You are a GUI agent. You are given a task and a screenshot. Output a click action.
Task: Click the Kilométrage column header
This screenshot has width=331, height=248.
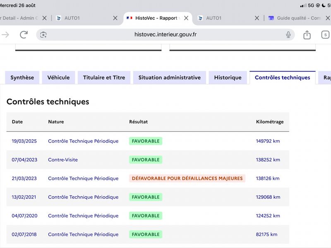point(270,122)
